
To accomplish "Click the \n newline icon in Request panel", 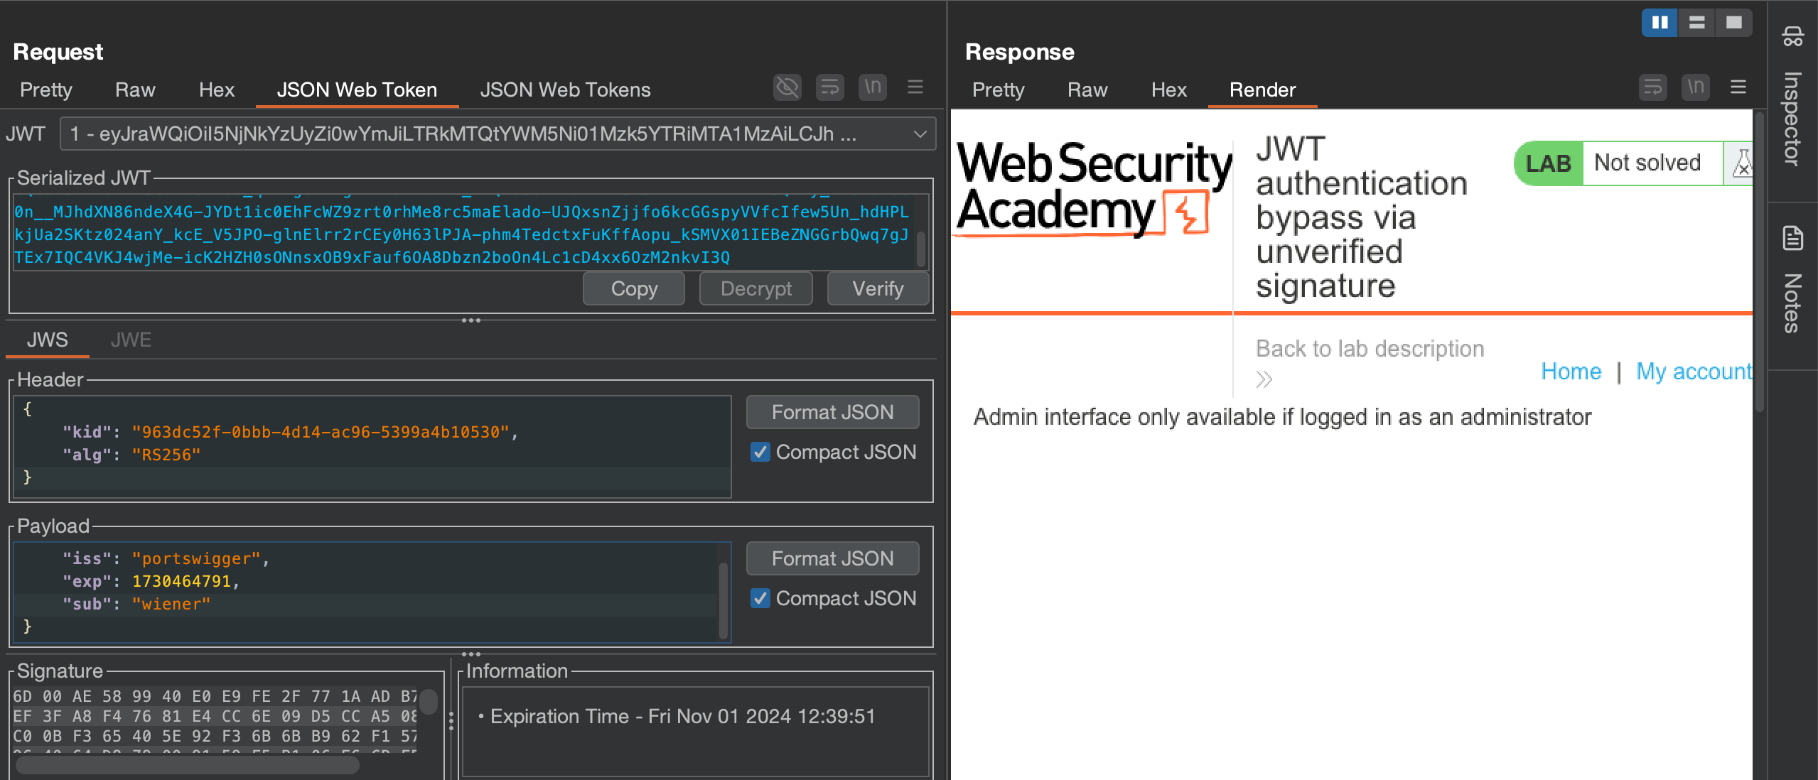I will [872, 87].
